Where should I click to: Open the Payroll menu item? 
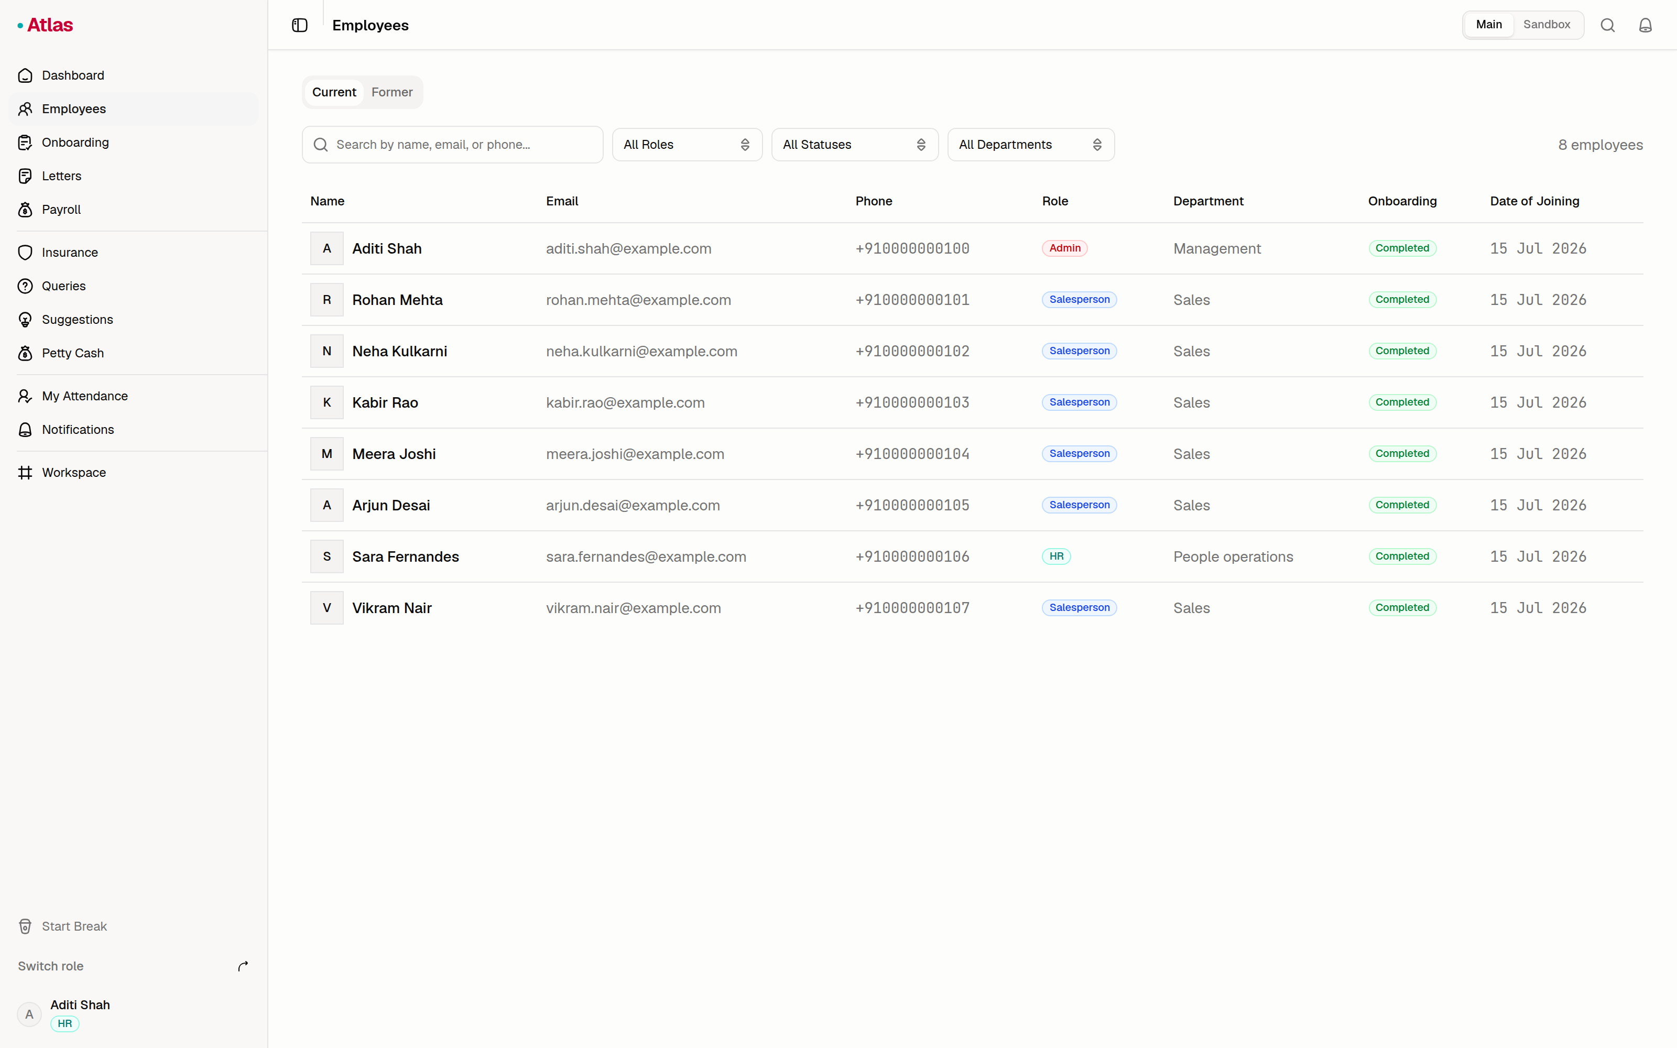pos(134,209)
